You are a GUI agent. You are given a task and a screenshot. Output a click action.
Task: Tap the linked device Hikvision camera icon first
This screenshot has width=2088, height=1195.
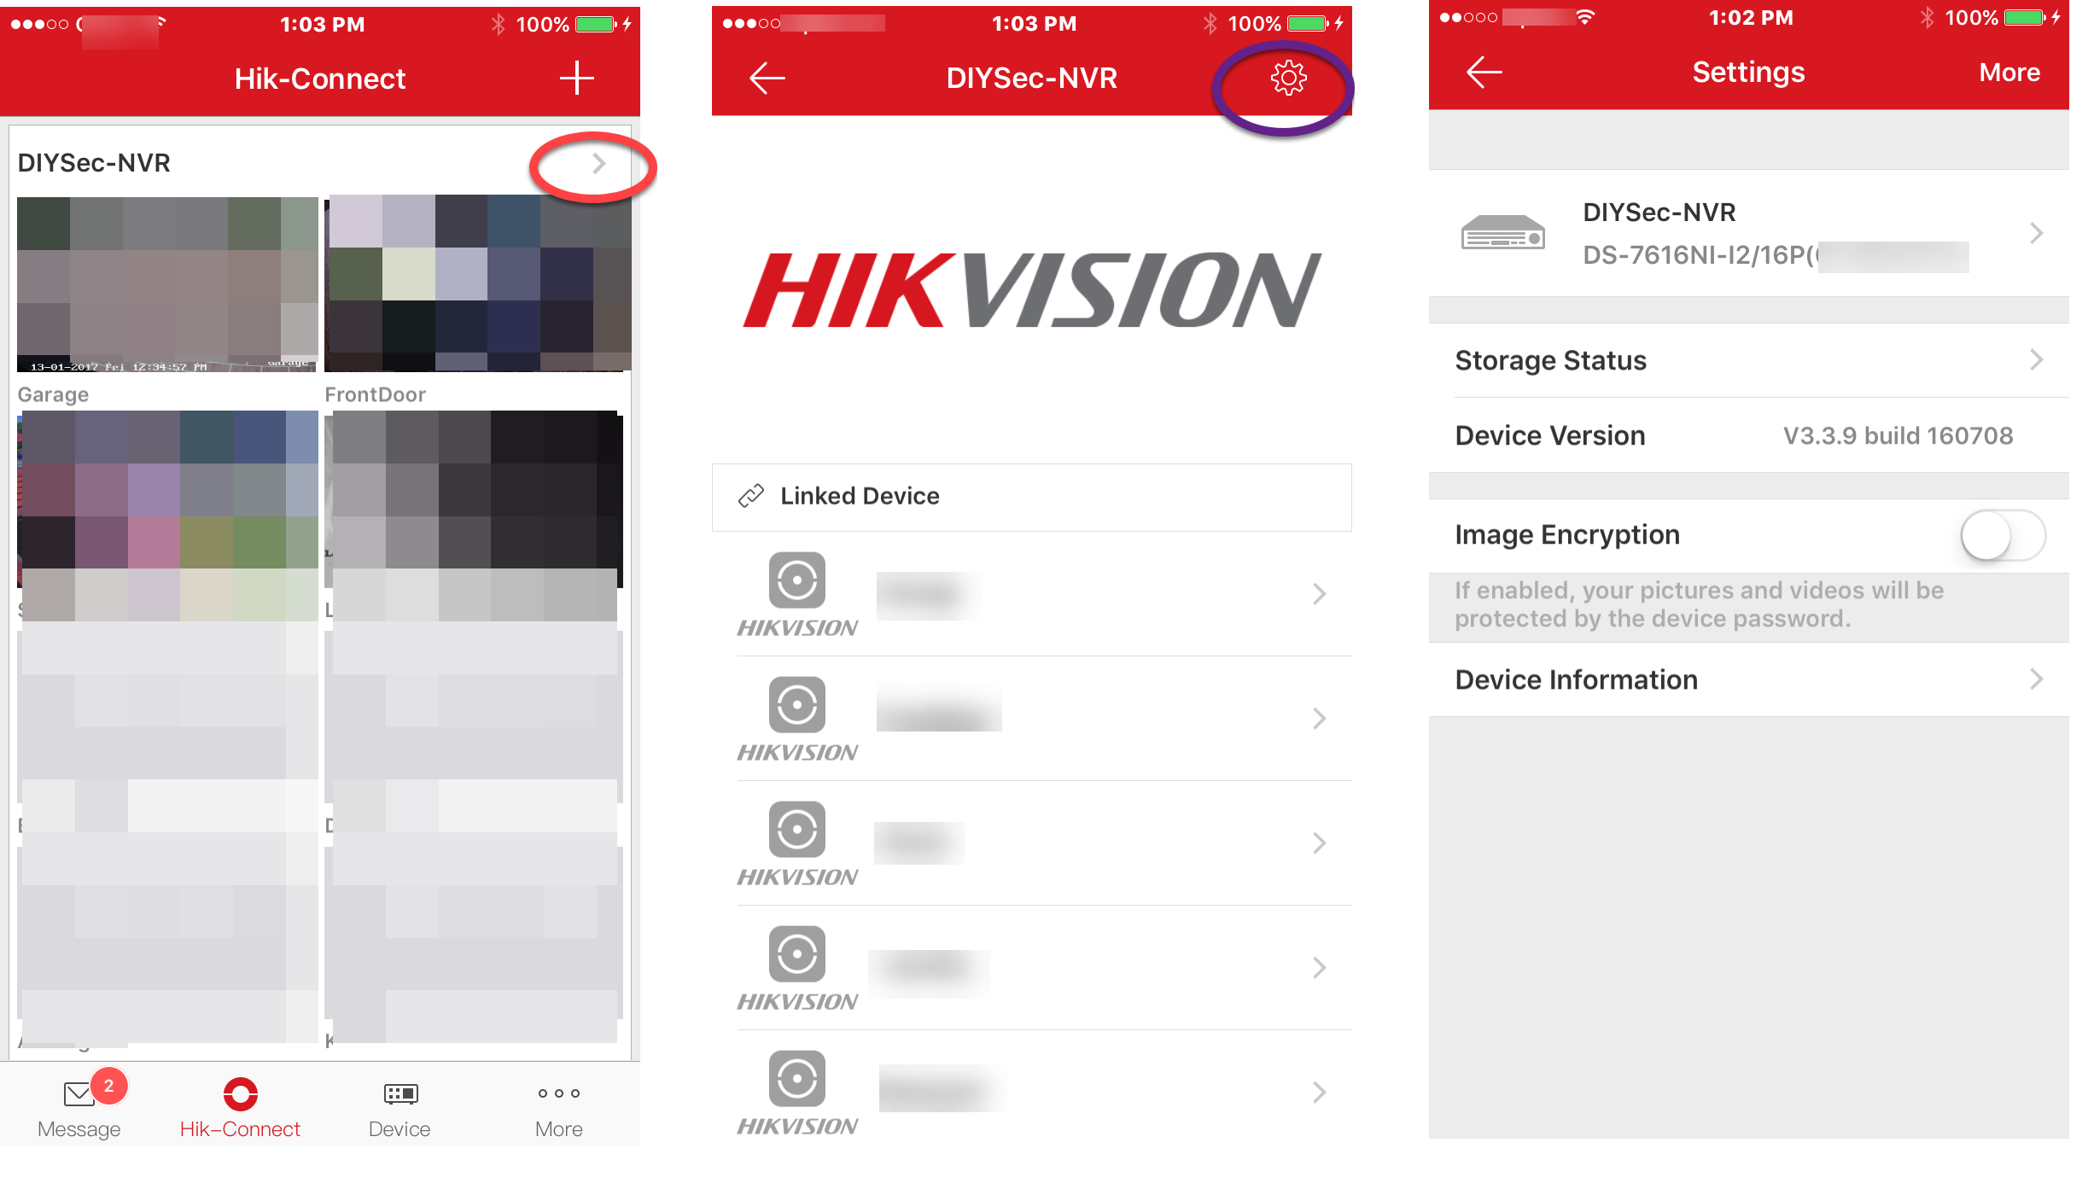797,580
